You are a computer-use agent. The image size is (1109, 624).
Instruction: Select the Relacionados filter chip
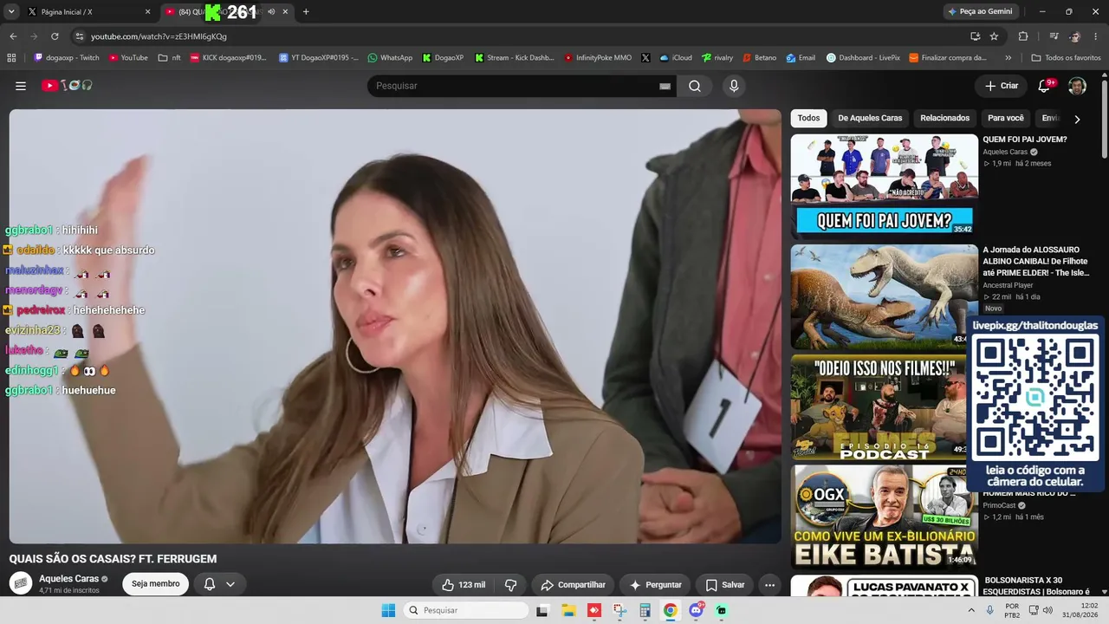point(944,119)
